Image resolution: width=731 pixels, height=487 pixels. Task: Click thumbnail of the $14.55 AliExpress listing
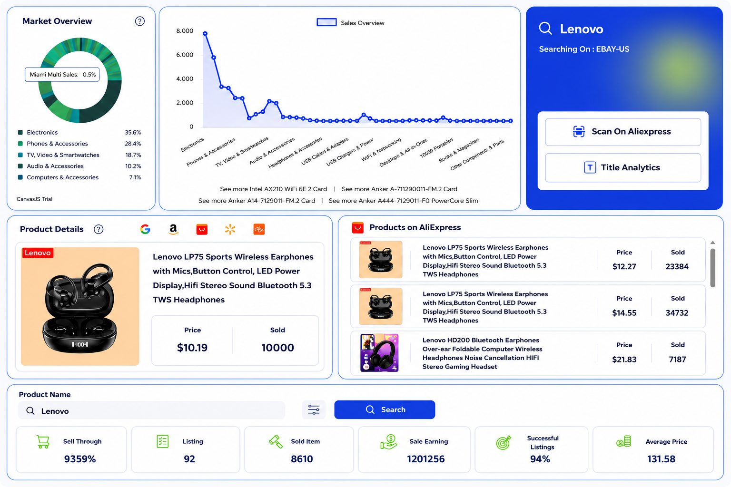click(x=380, y=306)
